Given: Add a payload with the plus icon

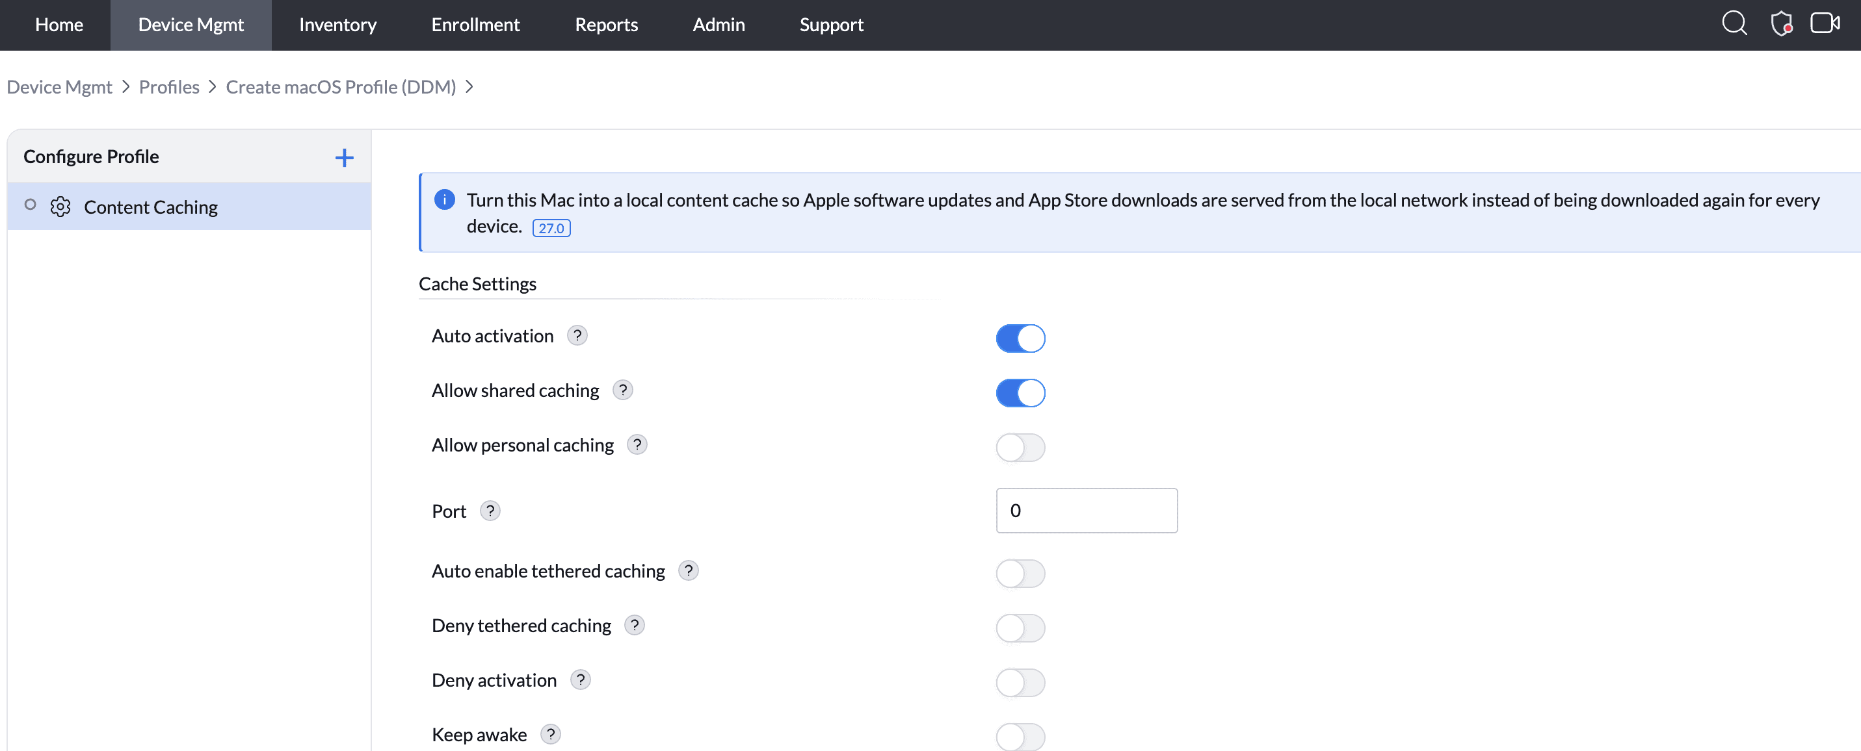Looking at the screenshot, I should point(345,157).
